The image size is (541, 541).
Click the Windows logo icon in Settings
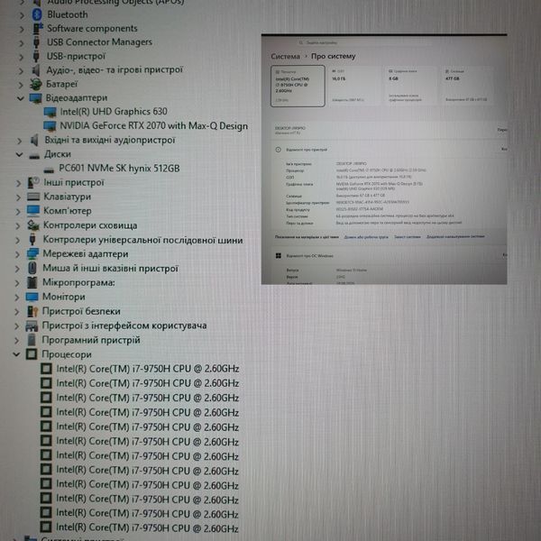pos(279,256)
